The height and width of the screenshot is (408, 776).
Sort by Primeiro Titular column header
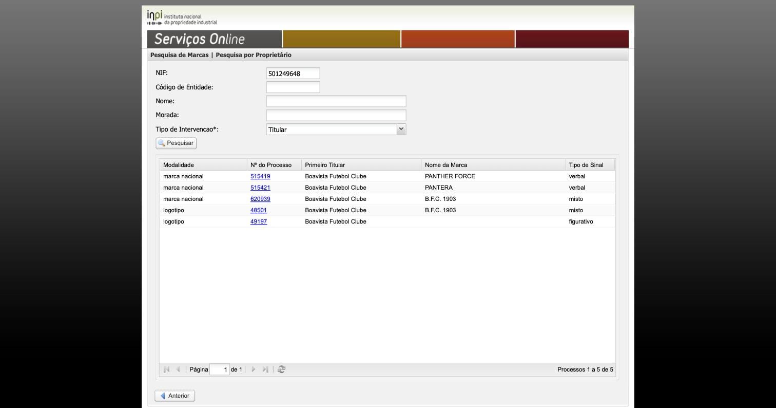tap(361, 165)
